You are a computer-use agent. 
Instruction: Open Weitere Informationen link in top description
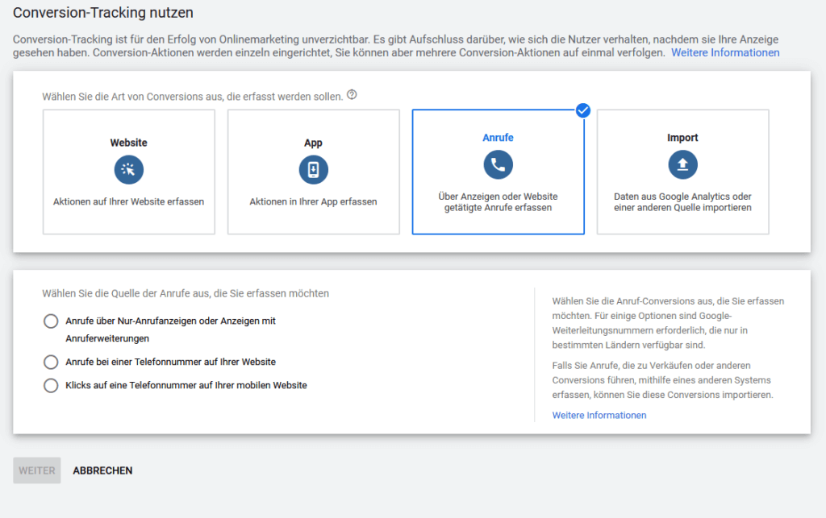(x=725, y=52)
